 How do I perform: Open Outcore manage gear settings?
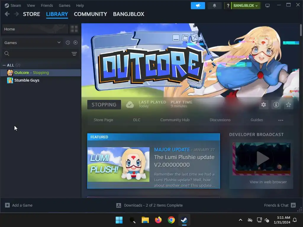[x=264, y=105]
